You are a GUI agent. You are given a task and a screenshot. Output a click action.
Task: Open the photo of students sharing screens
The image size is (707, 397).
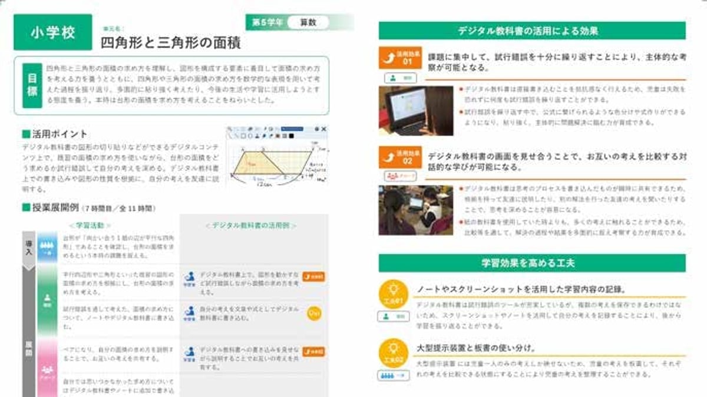pyautogui.click(x=416, y=211)
